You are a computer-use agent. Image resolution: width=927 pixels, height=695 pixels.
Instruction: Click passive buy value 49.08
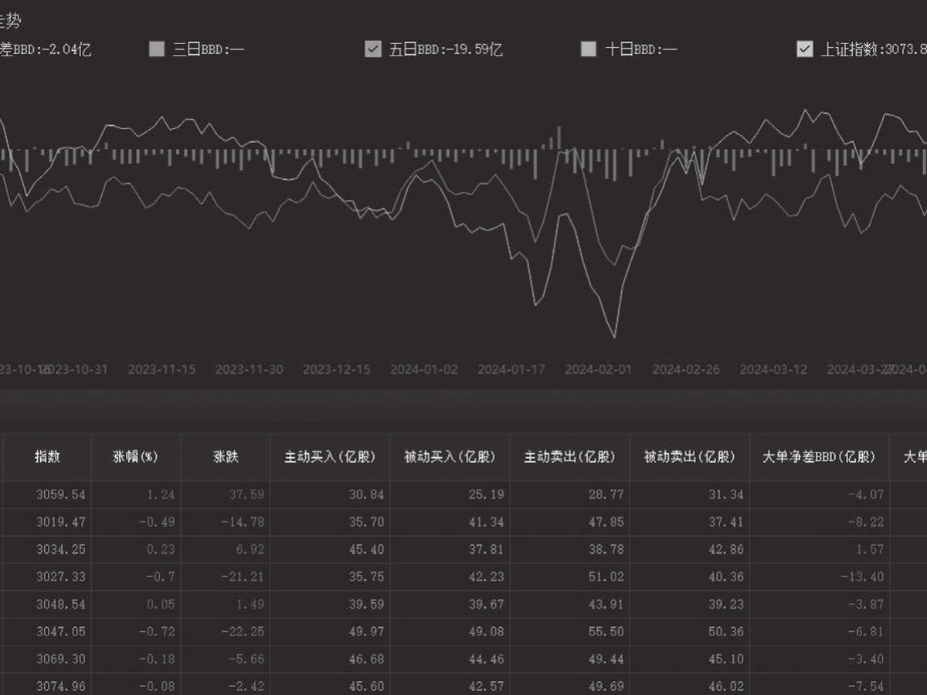[450, 632]
